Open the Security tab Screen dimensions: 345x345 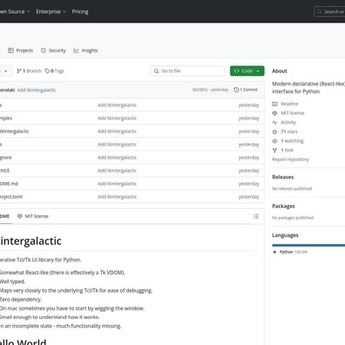click(x=53, y=51)
